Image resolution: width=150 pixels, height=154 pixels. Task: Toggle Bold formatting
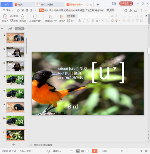[79, 20]
